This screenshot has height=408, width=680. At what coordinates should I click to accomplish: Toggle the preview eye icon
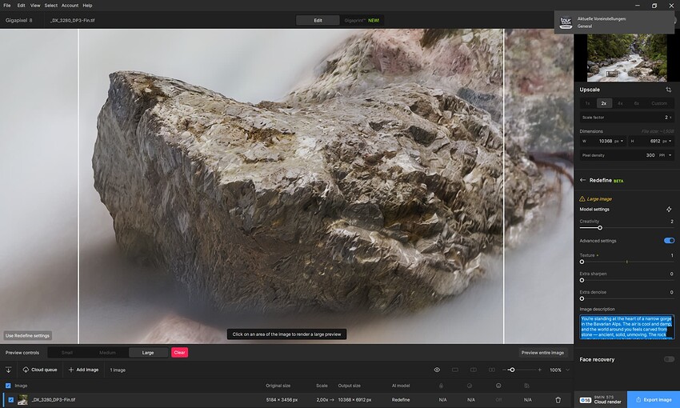[437, 370]
